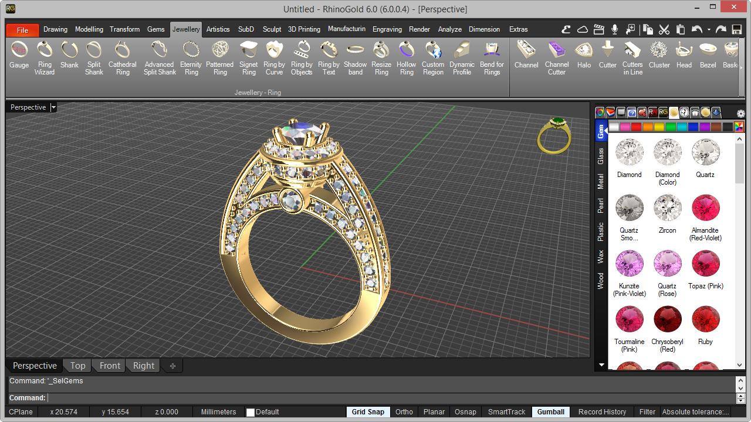The width and height of the screenshot is (751, 422).
Task: Select the Hollow Ring tool
Action: [407, 57]
